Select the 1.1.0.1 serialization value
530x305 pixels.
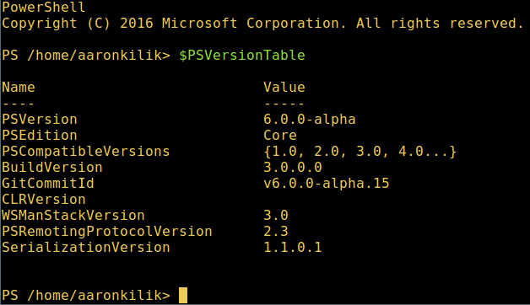pos(293,248)
